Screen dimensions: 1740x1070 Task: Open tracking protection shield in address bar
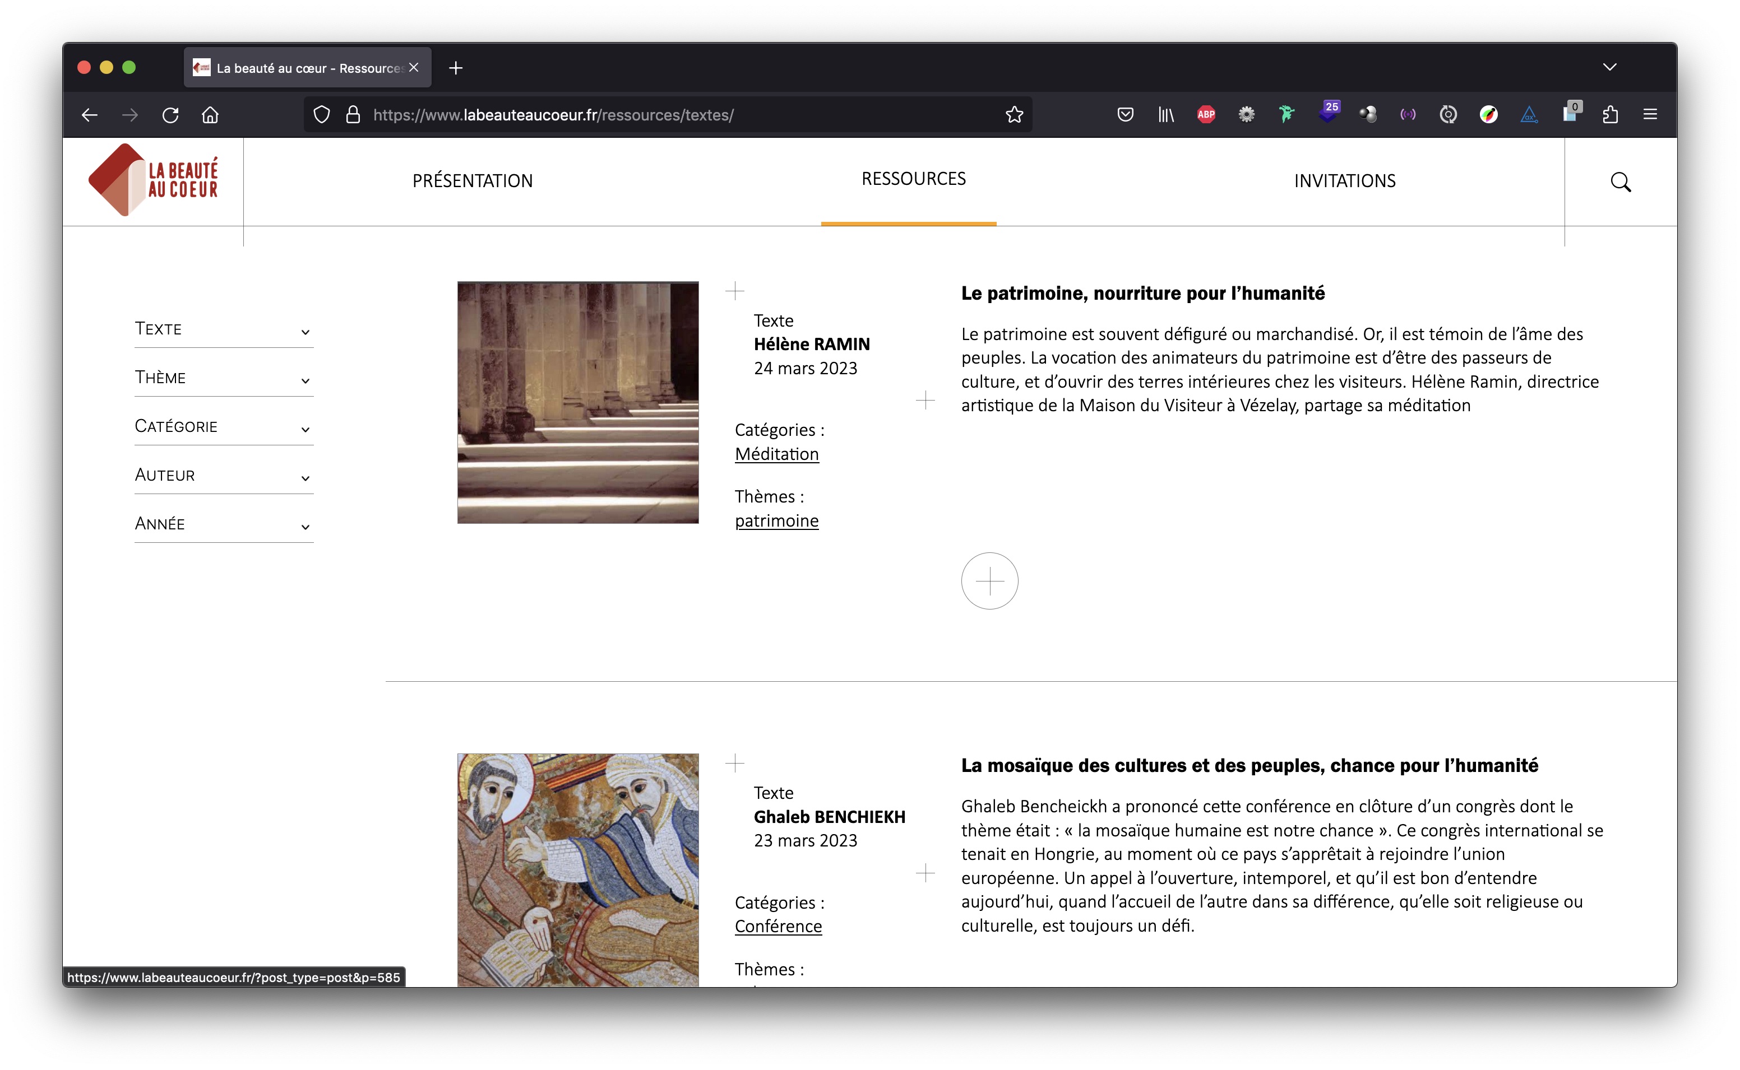pos(321,115)
